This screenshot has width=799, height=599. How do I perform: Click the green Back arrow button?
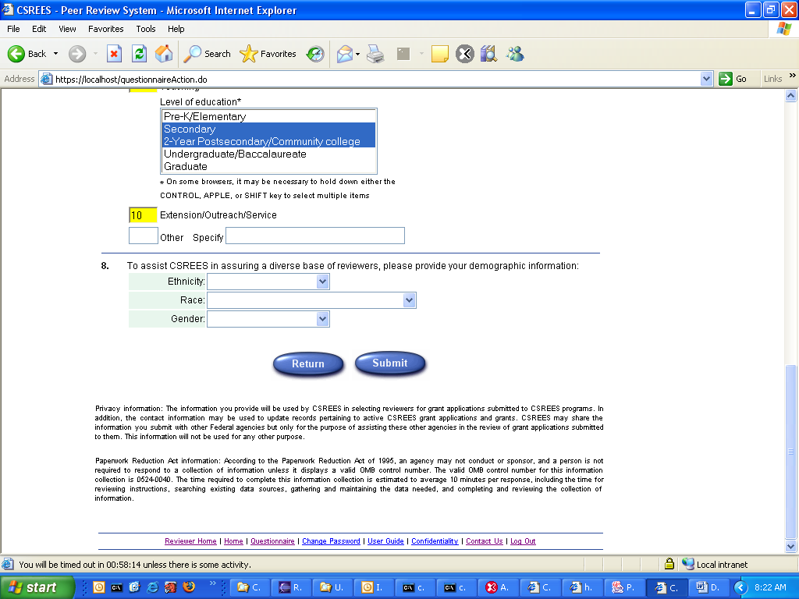tap(17, 54)
